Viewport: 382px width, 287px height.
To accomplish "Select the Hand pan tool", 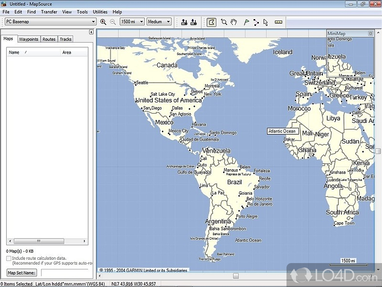I will point(234,22).
